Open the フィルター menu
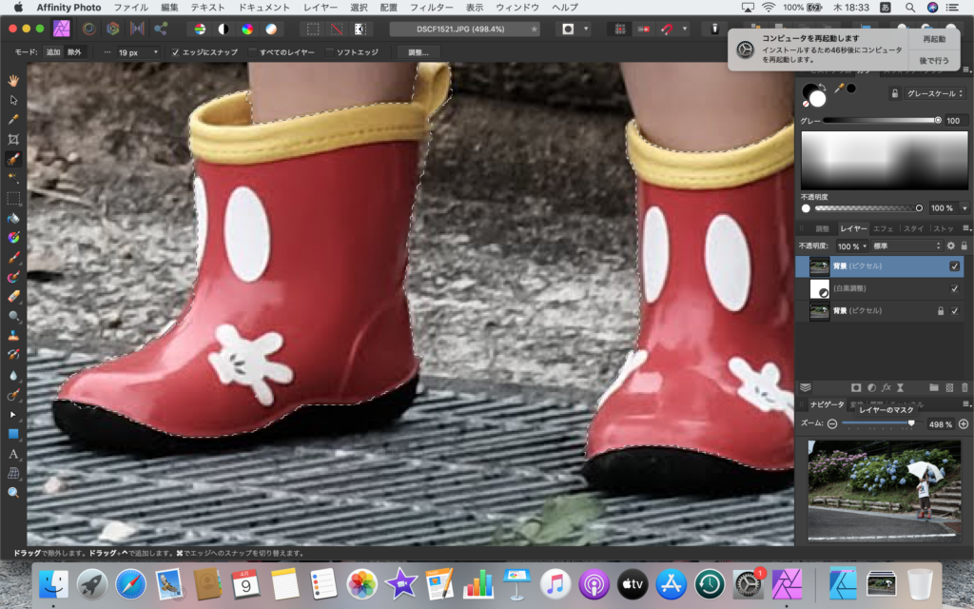Viewport: 974px width, 609px height. coord(431,8)
